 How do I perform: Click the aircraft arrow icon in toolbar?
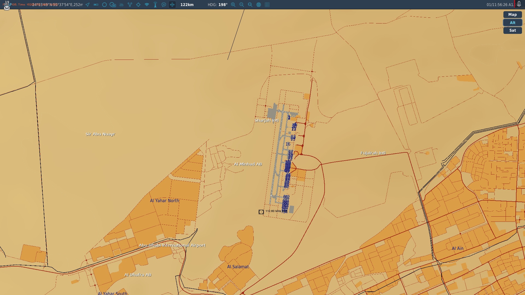pyautogui.click(x=87, y=5)
